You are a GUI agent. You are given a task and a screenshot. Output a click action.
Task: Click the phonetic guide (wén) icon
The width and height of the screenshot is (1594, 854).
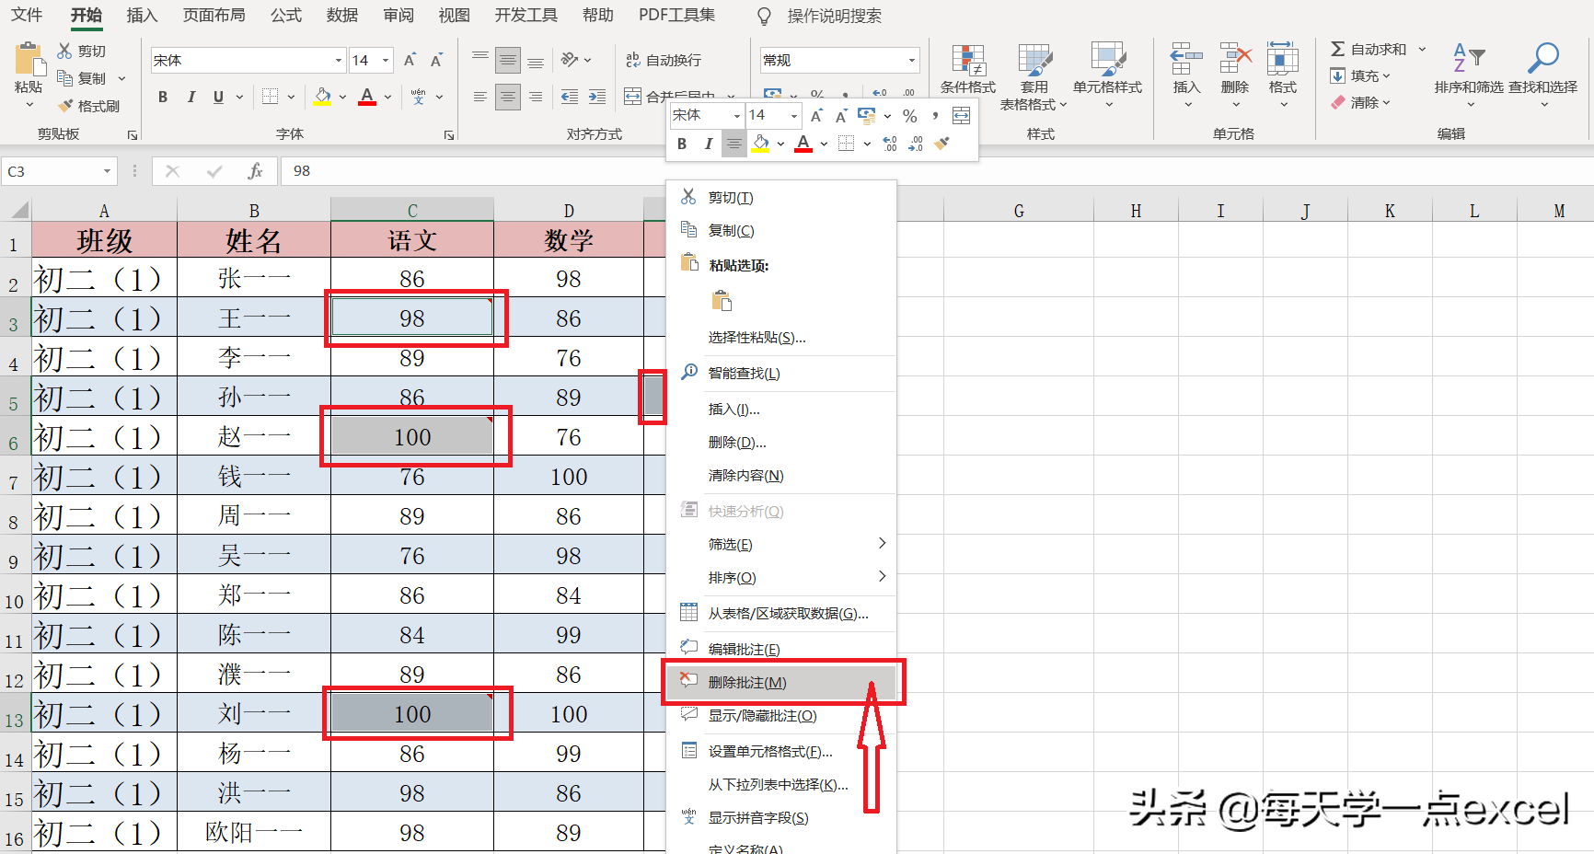click(x=419, y=97)
